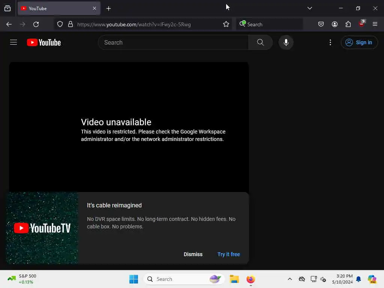Go forward to the next page

tap(22, 24)
